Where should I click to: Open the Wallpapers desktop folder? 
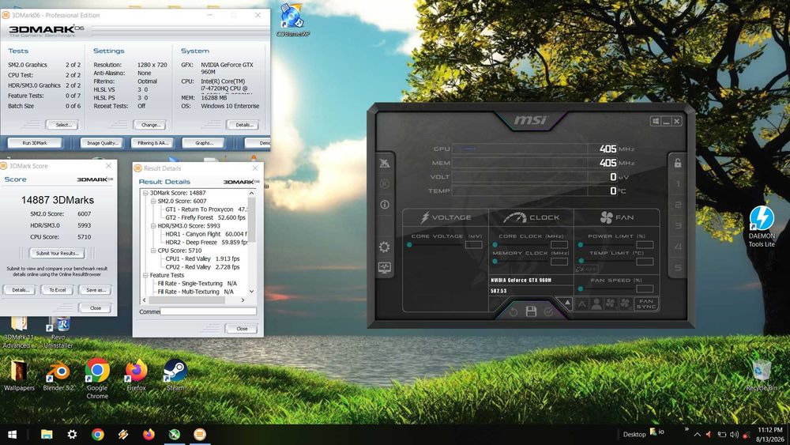(x=19, y=375)
